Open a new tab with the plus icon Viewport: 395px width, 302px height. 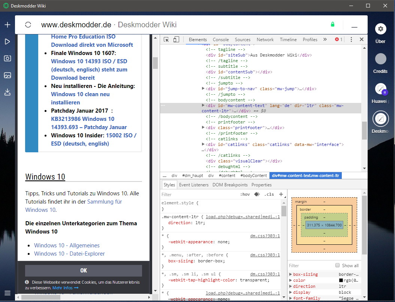point(7,25)
